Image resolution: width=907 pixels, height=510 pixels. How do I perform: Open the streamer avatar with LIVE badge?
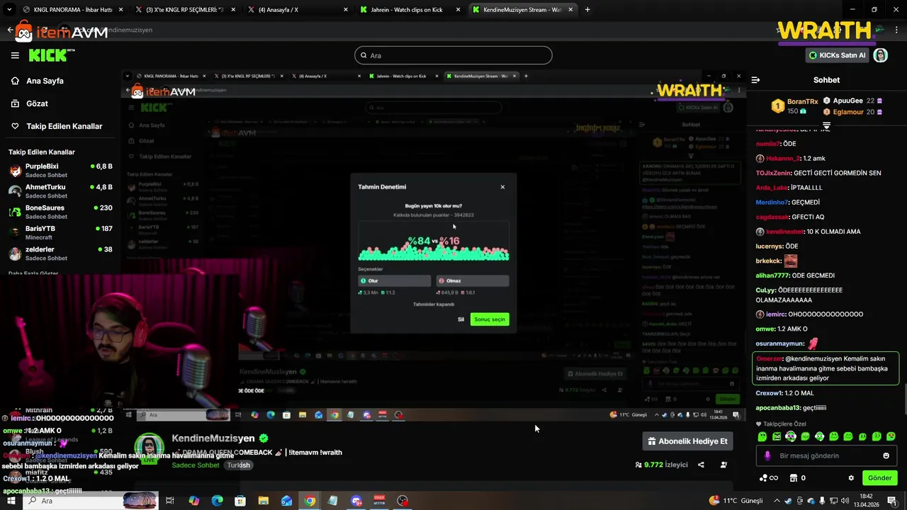[x=150, y=448]
